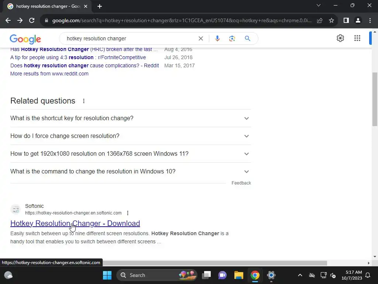Viewport: 378px width, 284px height.
Task: Open a new browser tab
Action: [x=100, y=6]
